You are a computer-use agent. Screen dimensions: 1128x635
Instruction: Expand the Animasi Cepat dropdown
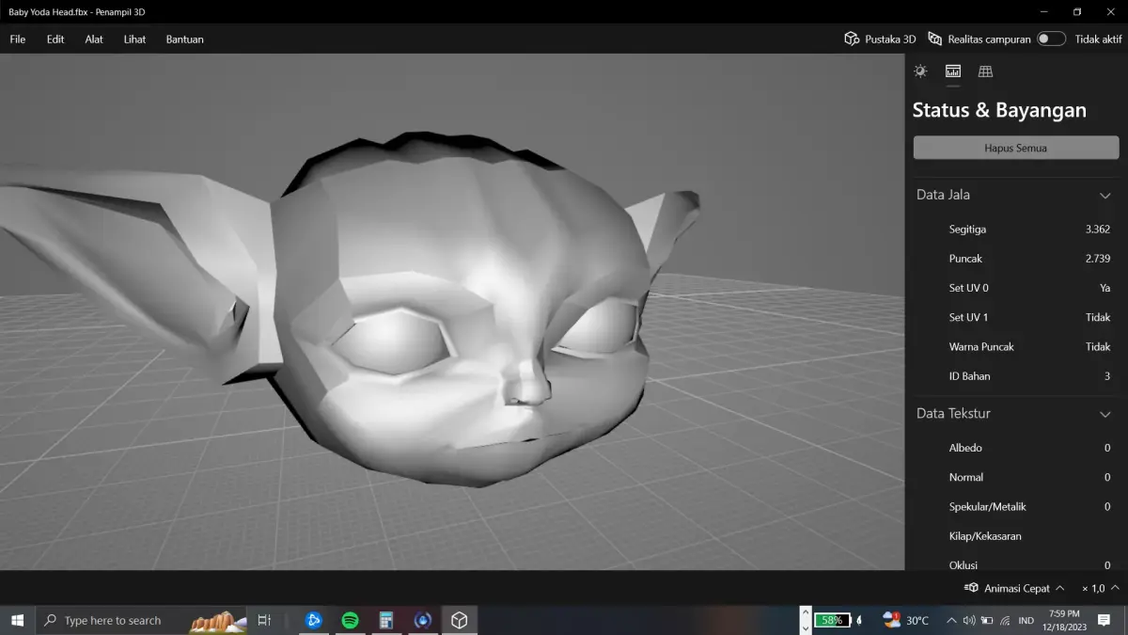click(1060, 588)
